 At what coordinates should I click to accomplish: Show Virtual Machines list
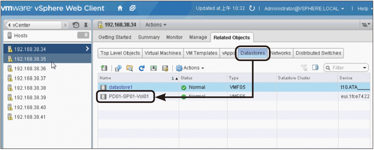coord(163,53)
